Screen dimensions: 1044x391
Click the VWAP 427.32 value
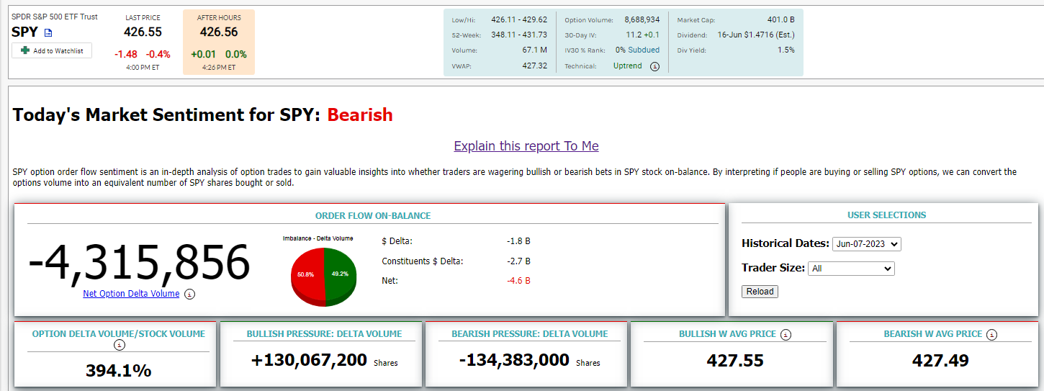pos(534,66)
